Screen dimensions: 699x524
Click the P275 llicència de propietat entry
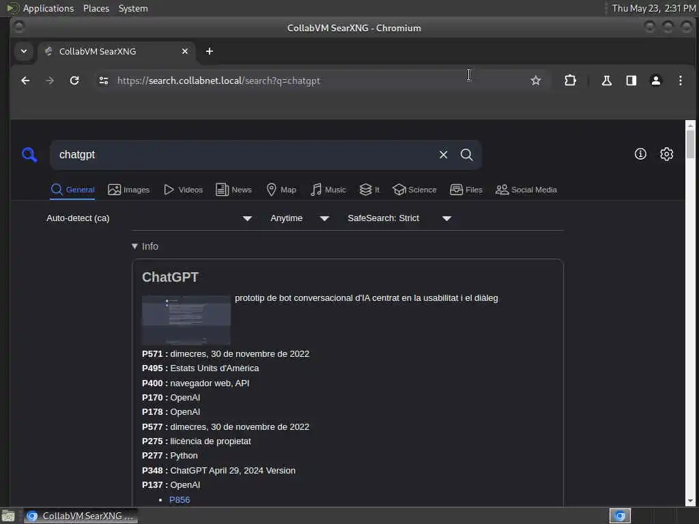pyautogui.click(x=197, y=441)
